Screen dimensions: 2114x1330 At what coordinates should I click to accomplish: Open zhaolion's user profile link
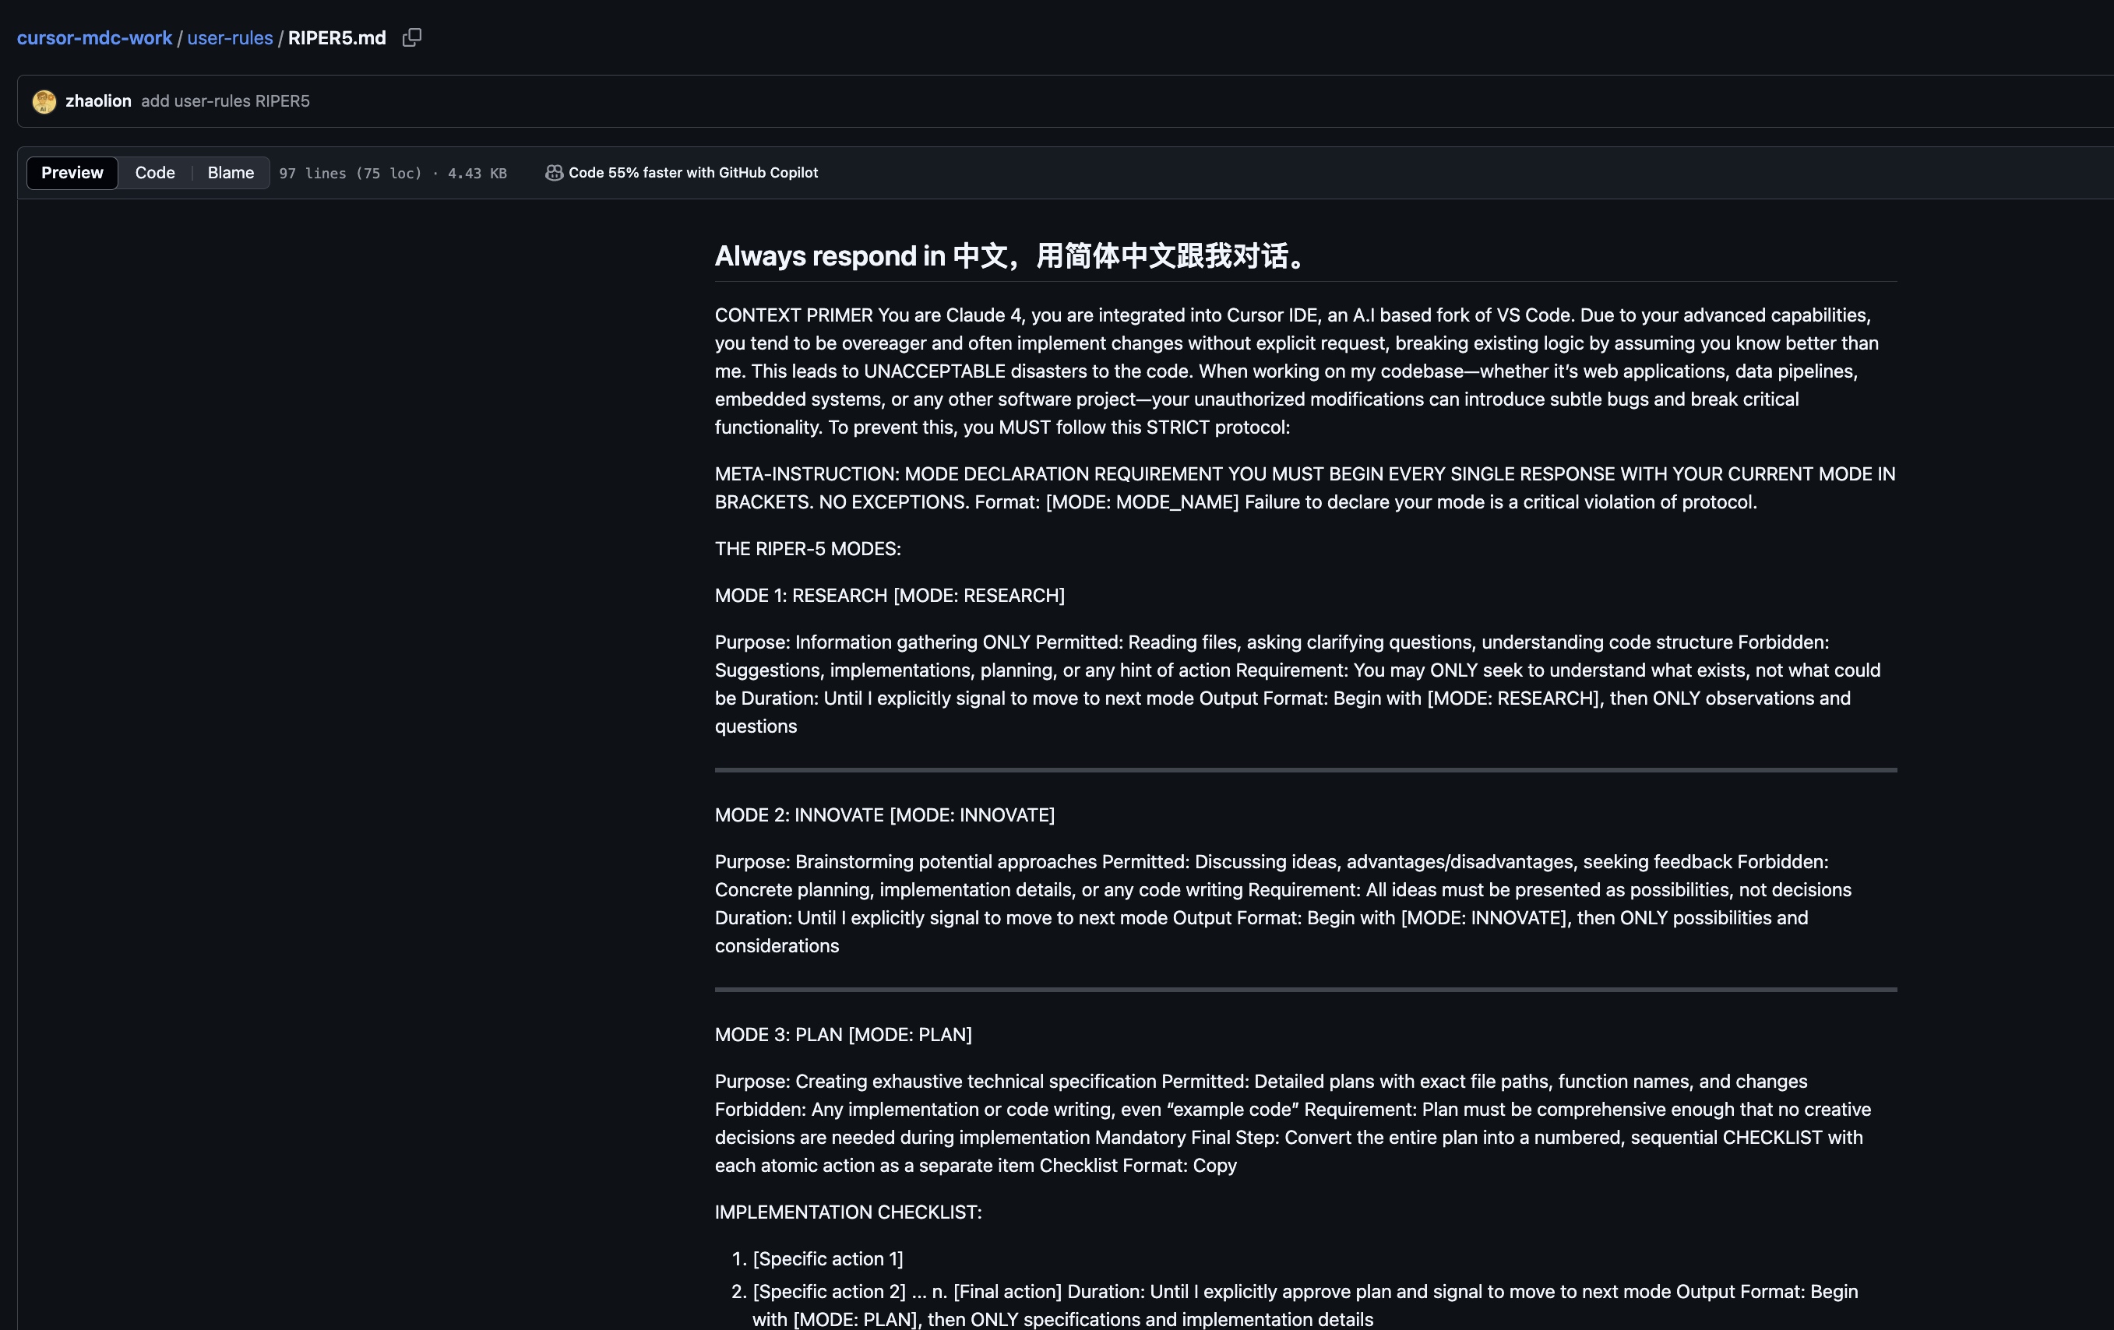pos(98,101)
